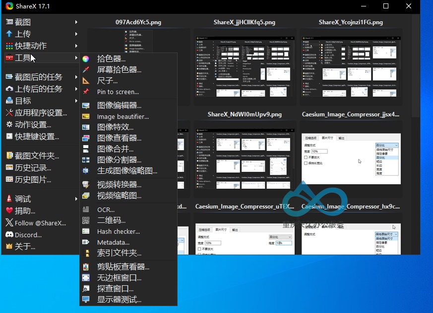Expand the 调试 debug submenu arrow
Viewport: 433px width, 313px height.
coord(76,199)
